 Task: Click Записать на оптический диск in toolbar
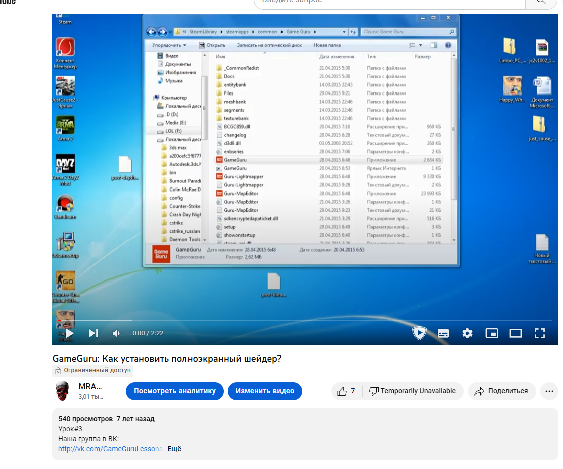pyautogui.click(x=269, y=45)
